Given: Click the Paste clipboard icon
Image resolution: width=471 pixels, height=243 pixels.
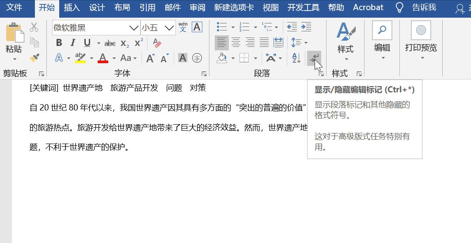Looking at the screenshot, I should tap(15, 32).
